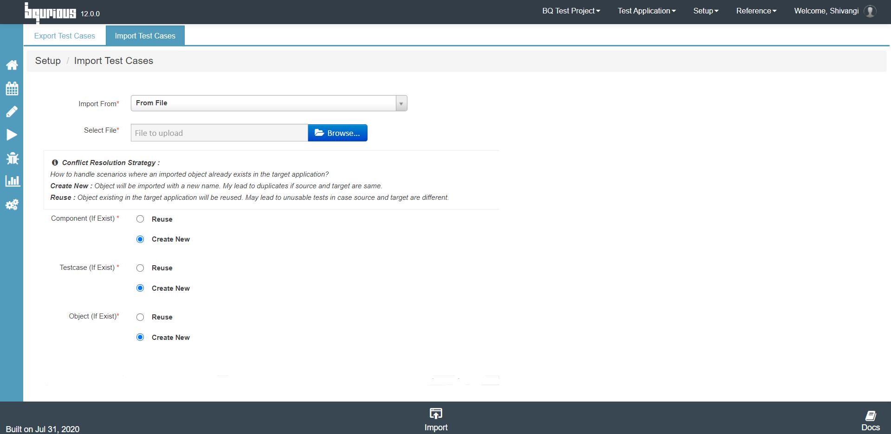
Task: Select Create New for Object (If Exist)
Action: pyautogui.click(x=140, y=337)
